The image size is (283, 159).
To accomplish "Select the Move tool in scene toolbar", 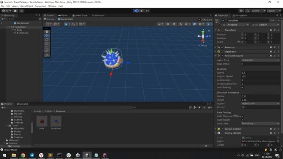I will pyautogui.click(x=47, y=35).
